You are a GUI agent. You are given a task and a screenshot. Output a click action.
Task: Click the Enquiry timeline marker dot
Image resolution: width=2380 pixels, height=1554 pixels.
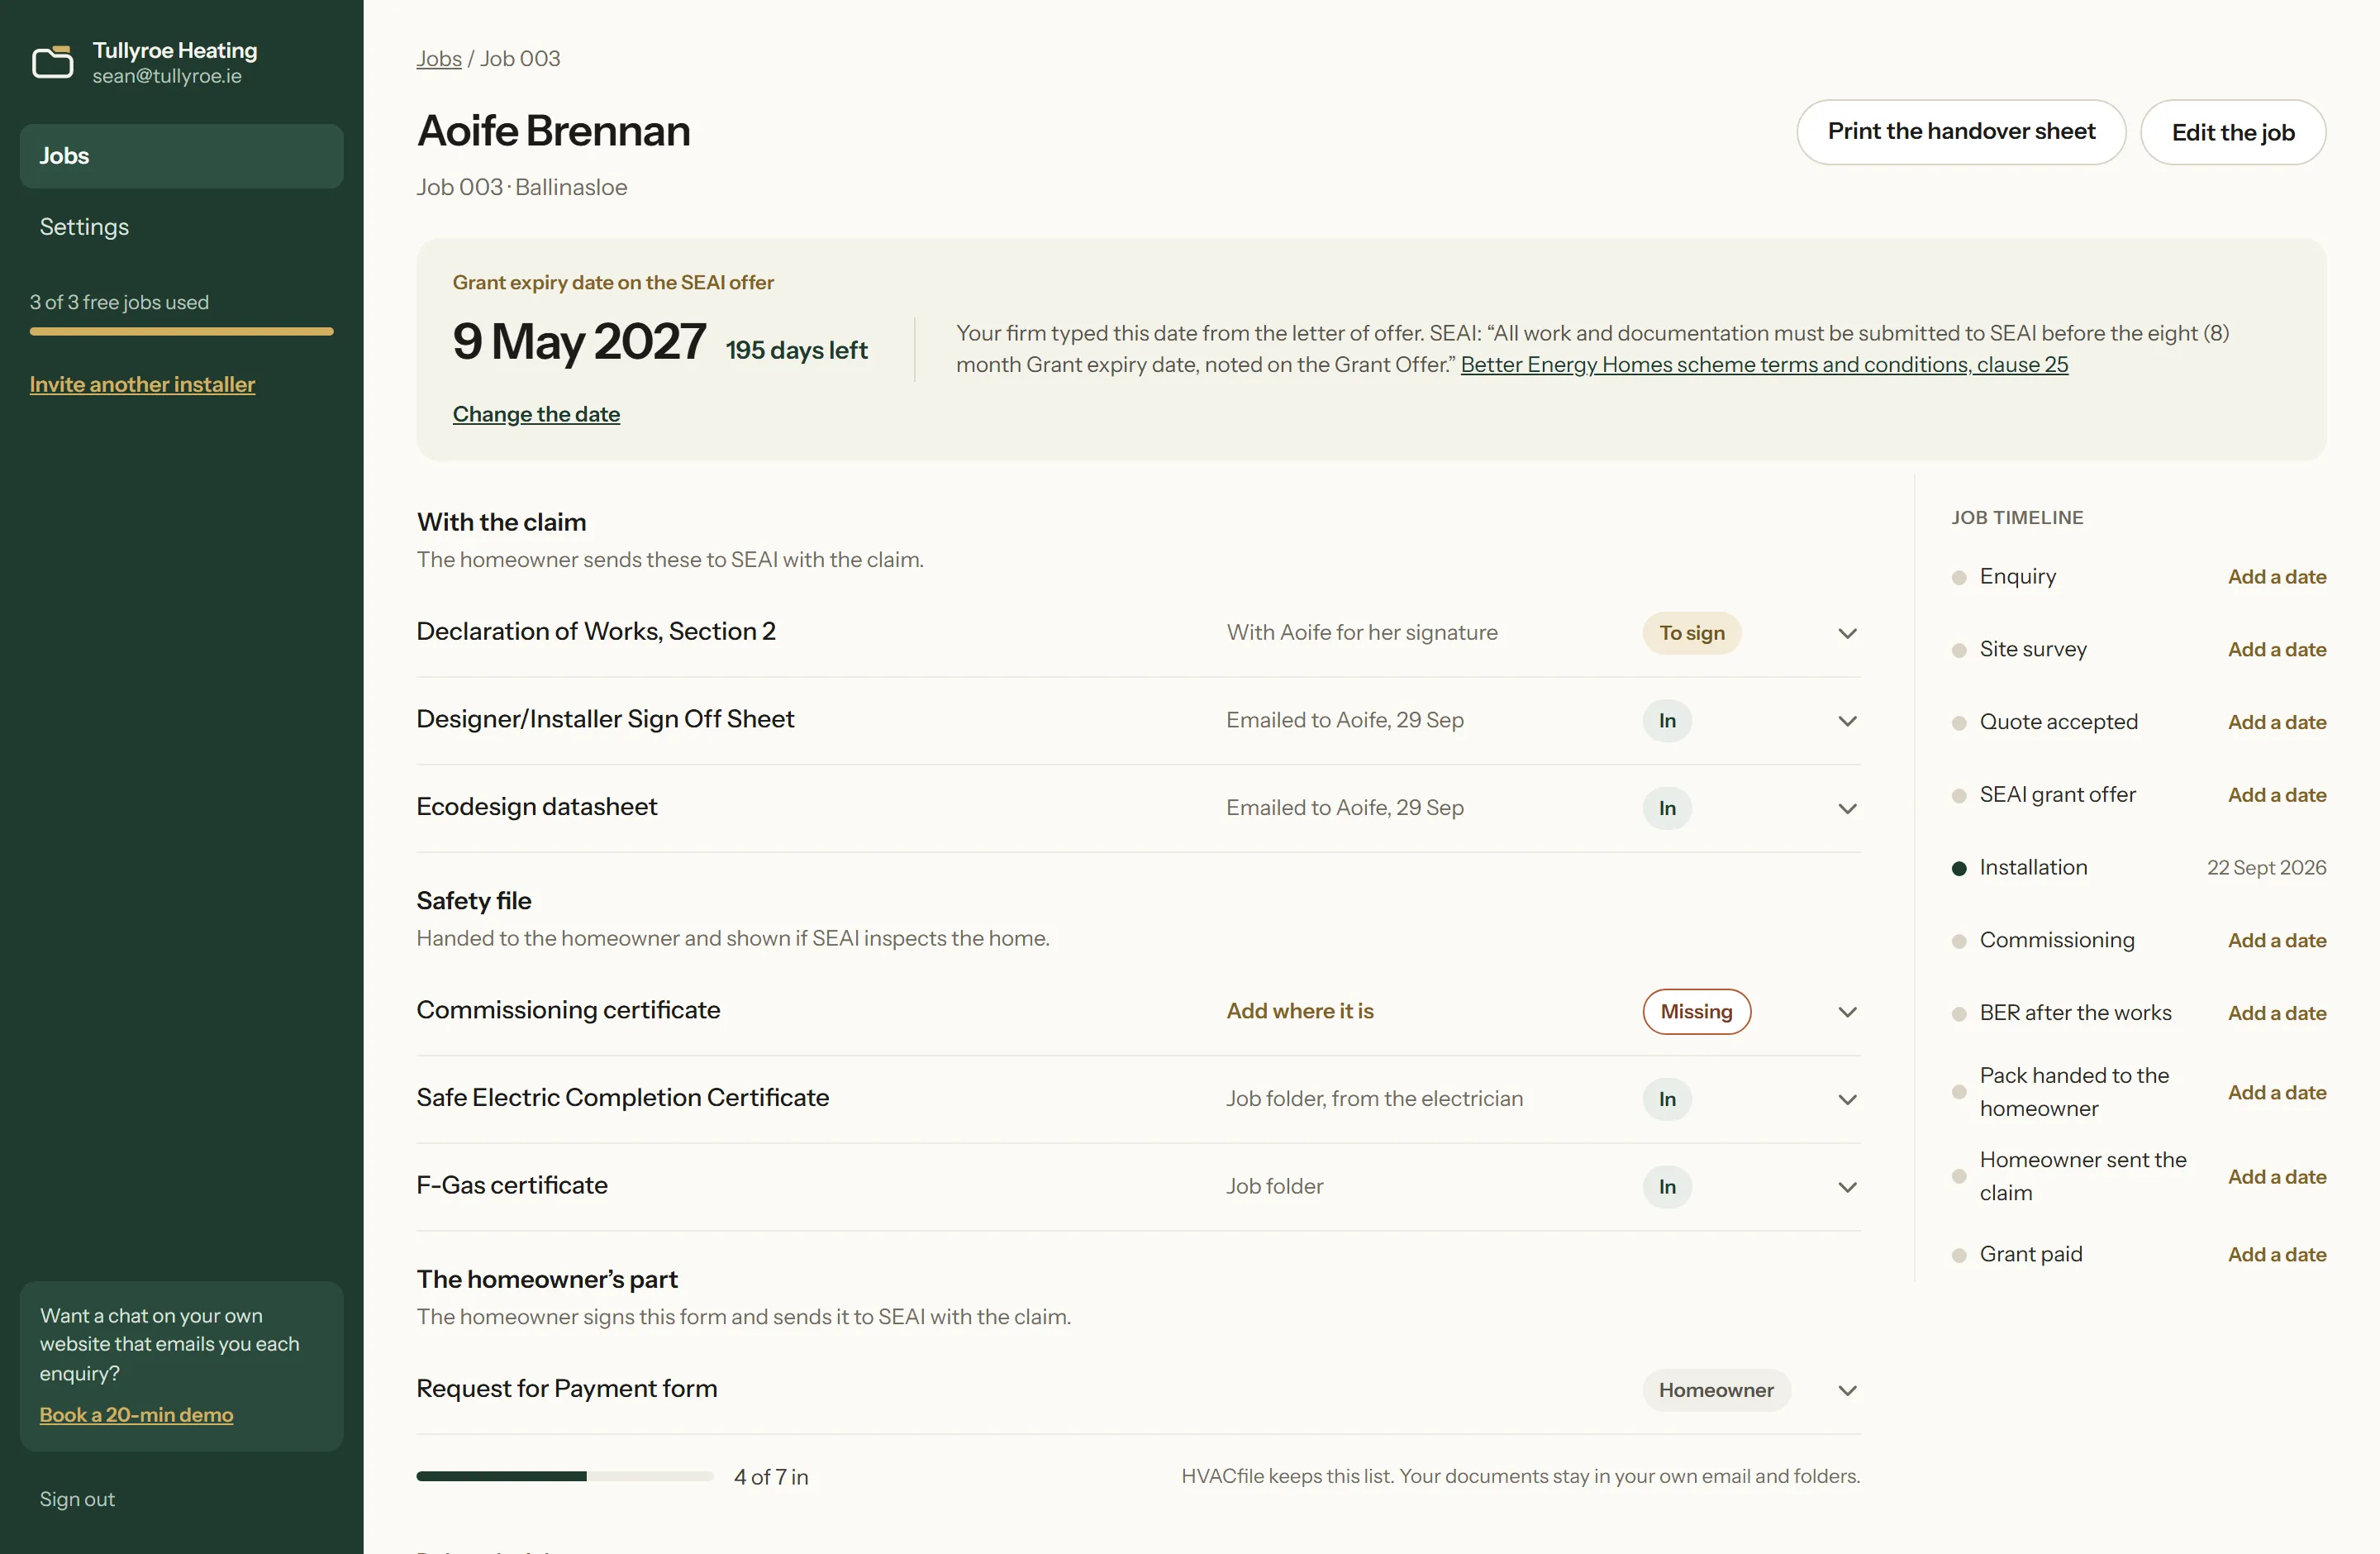pyautogui.click(x=1958, y=577)
